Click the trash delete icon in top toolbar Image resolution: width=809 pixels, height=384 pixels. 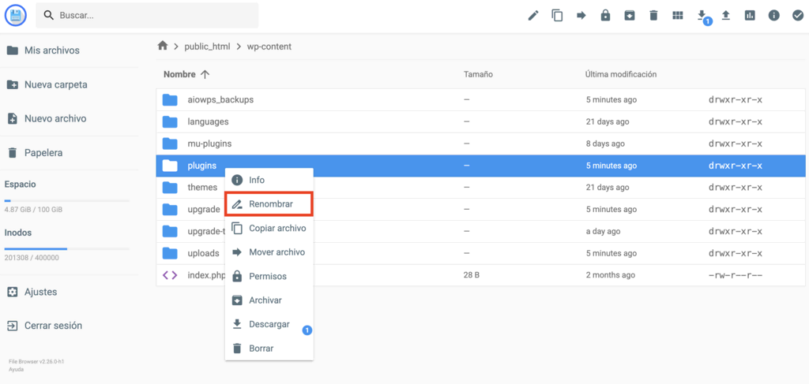pos(653,15)
